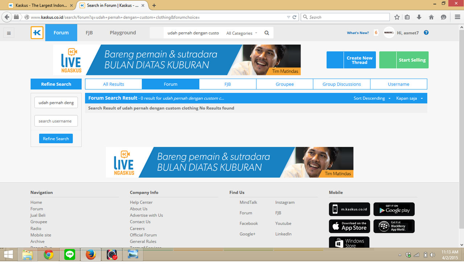Image resolution: width=464 pixels, height=264 pixels.
Task: Click the refine keyword input field
Action: (56, 103)
